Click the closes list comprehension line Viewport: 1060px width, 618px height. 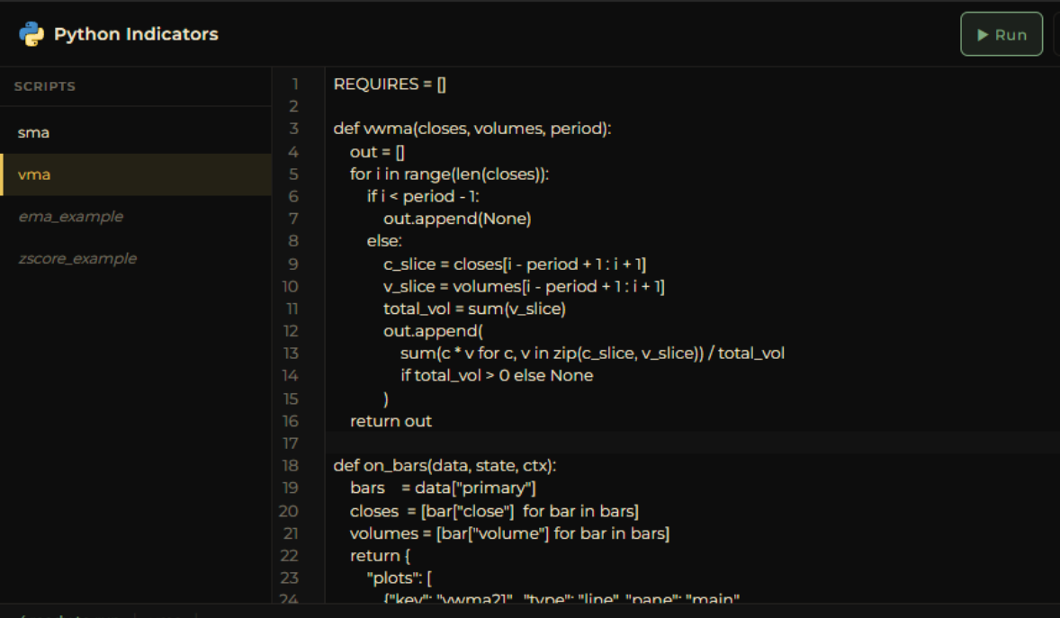pos(494,510)
